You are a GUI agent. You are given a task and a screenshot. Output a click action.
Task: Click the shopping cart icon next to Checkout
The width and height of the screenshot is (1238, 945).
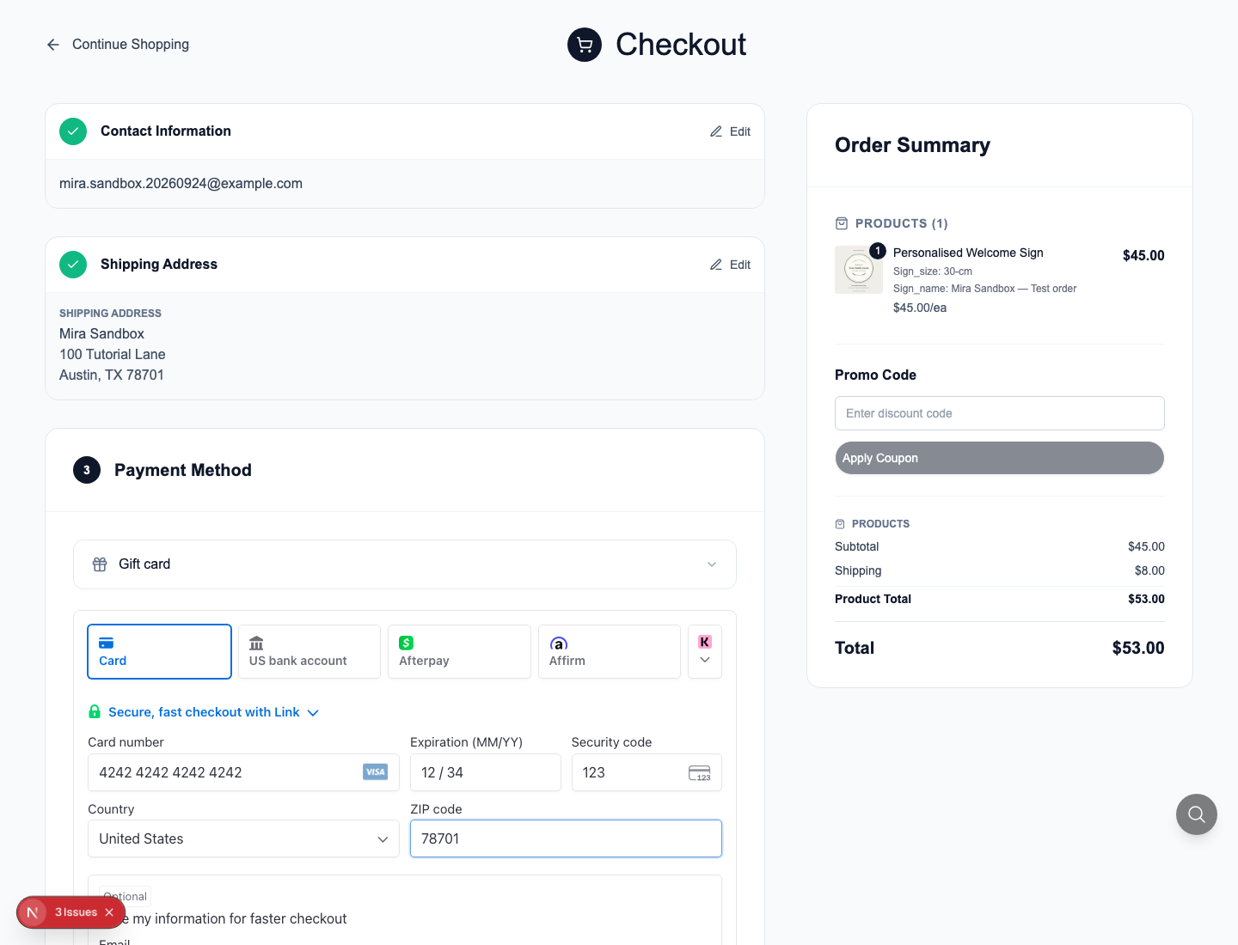click(585, 45)
